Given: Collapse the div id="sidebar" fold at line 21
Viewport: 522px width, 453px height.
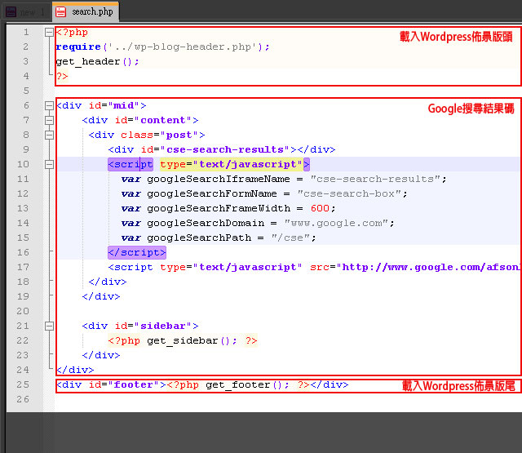Looking at the screenshot, I should pyautogui.click(x=49, y=326).
